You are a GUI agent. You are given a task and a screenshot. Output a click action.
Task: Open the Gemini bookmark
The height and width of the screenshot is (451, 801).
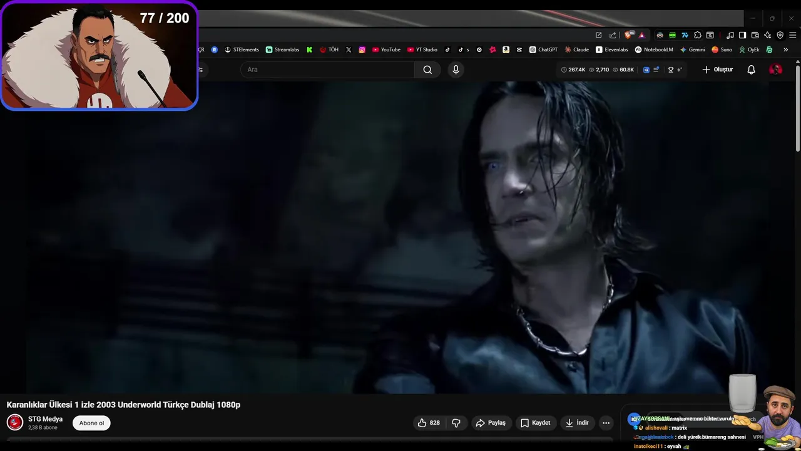pyautogui.click(x=692, y=49)
